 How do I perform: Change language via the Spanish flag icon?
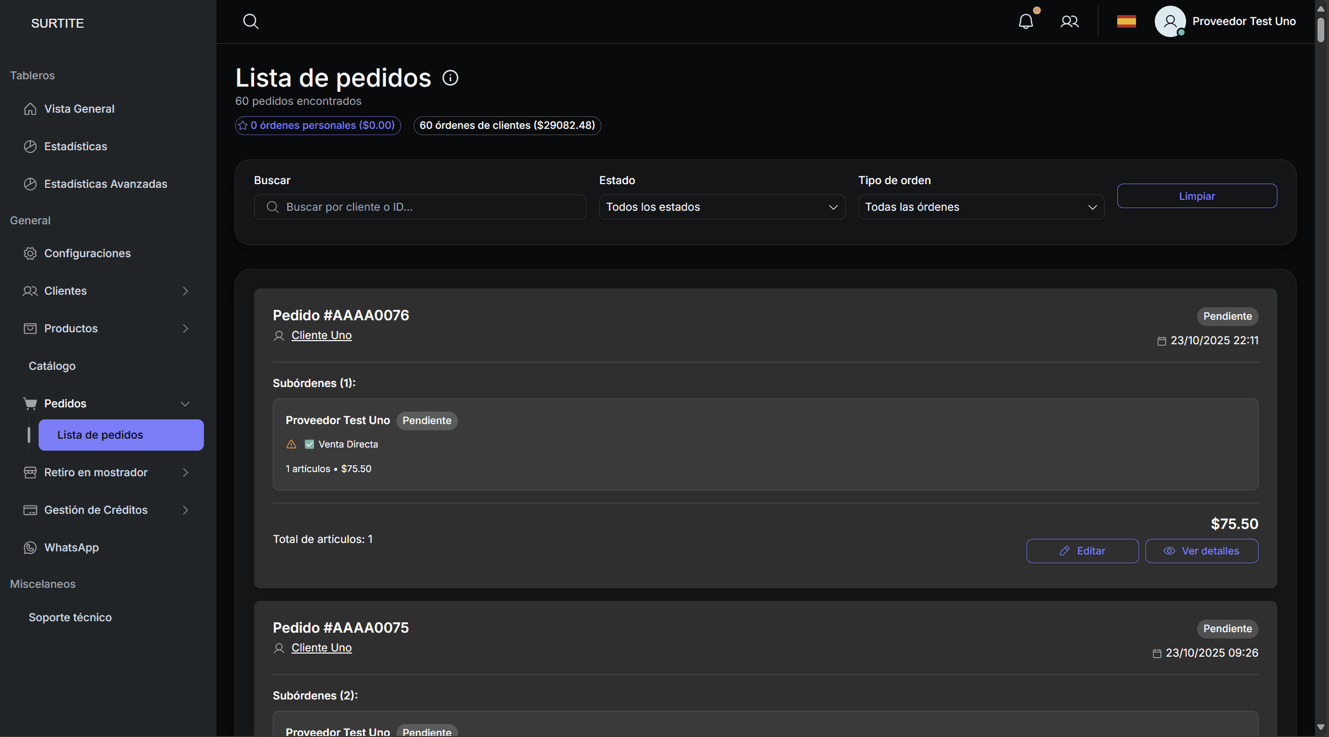(1126, 21)
